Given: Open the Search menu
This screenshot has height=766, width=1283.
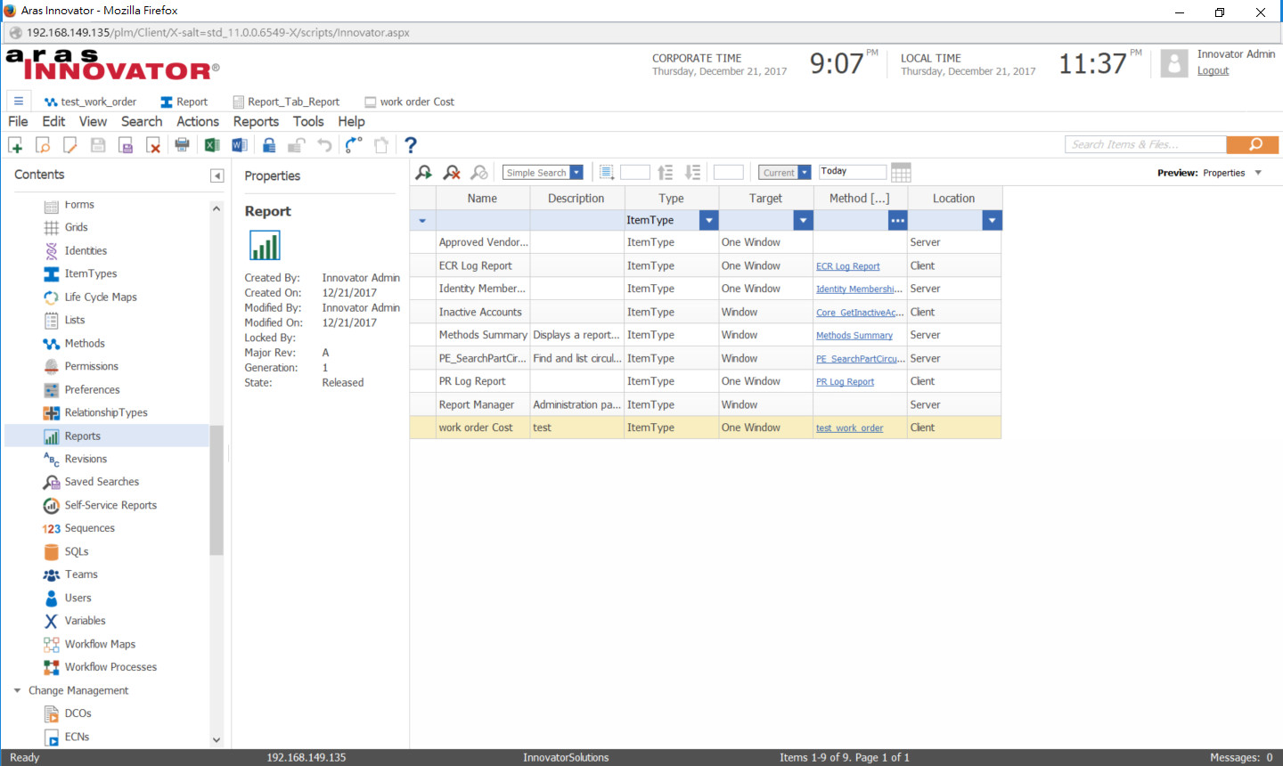Looking at the screenshot, I should click(142, 121).
